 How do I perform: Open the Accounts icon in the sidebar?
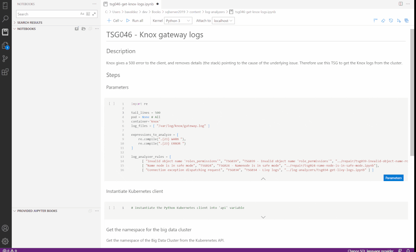click(6, 228)
